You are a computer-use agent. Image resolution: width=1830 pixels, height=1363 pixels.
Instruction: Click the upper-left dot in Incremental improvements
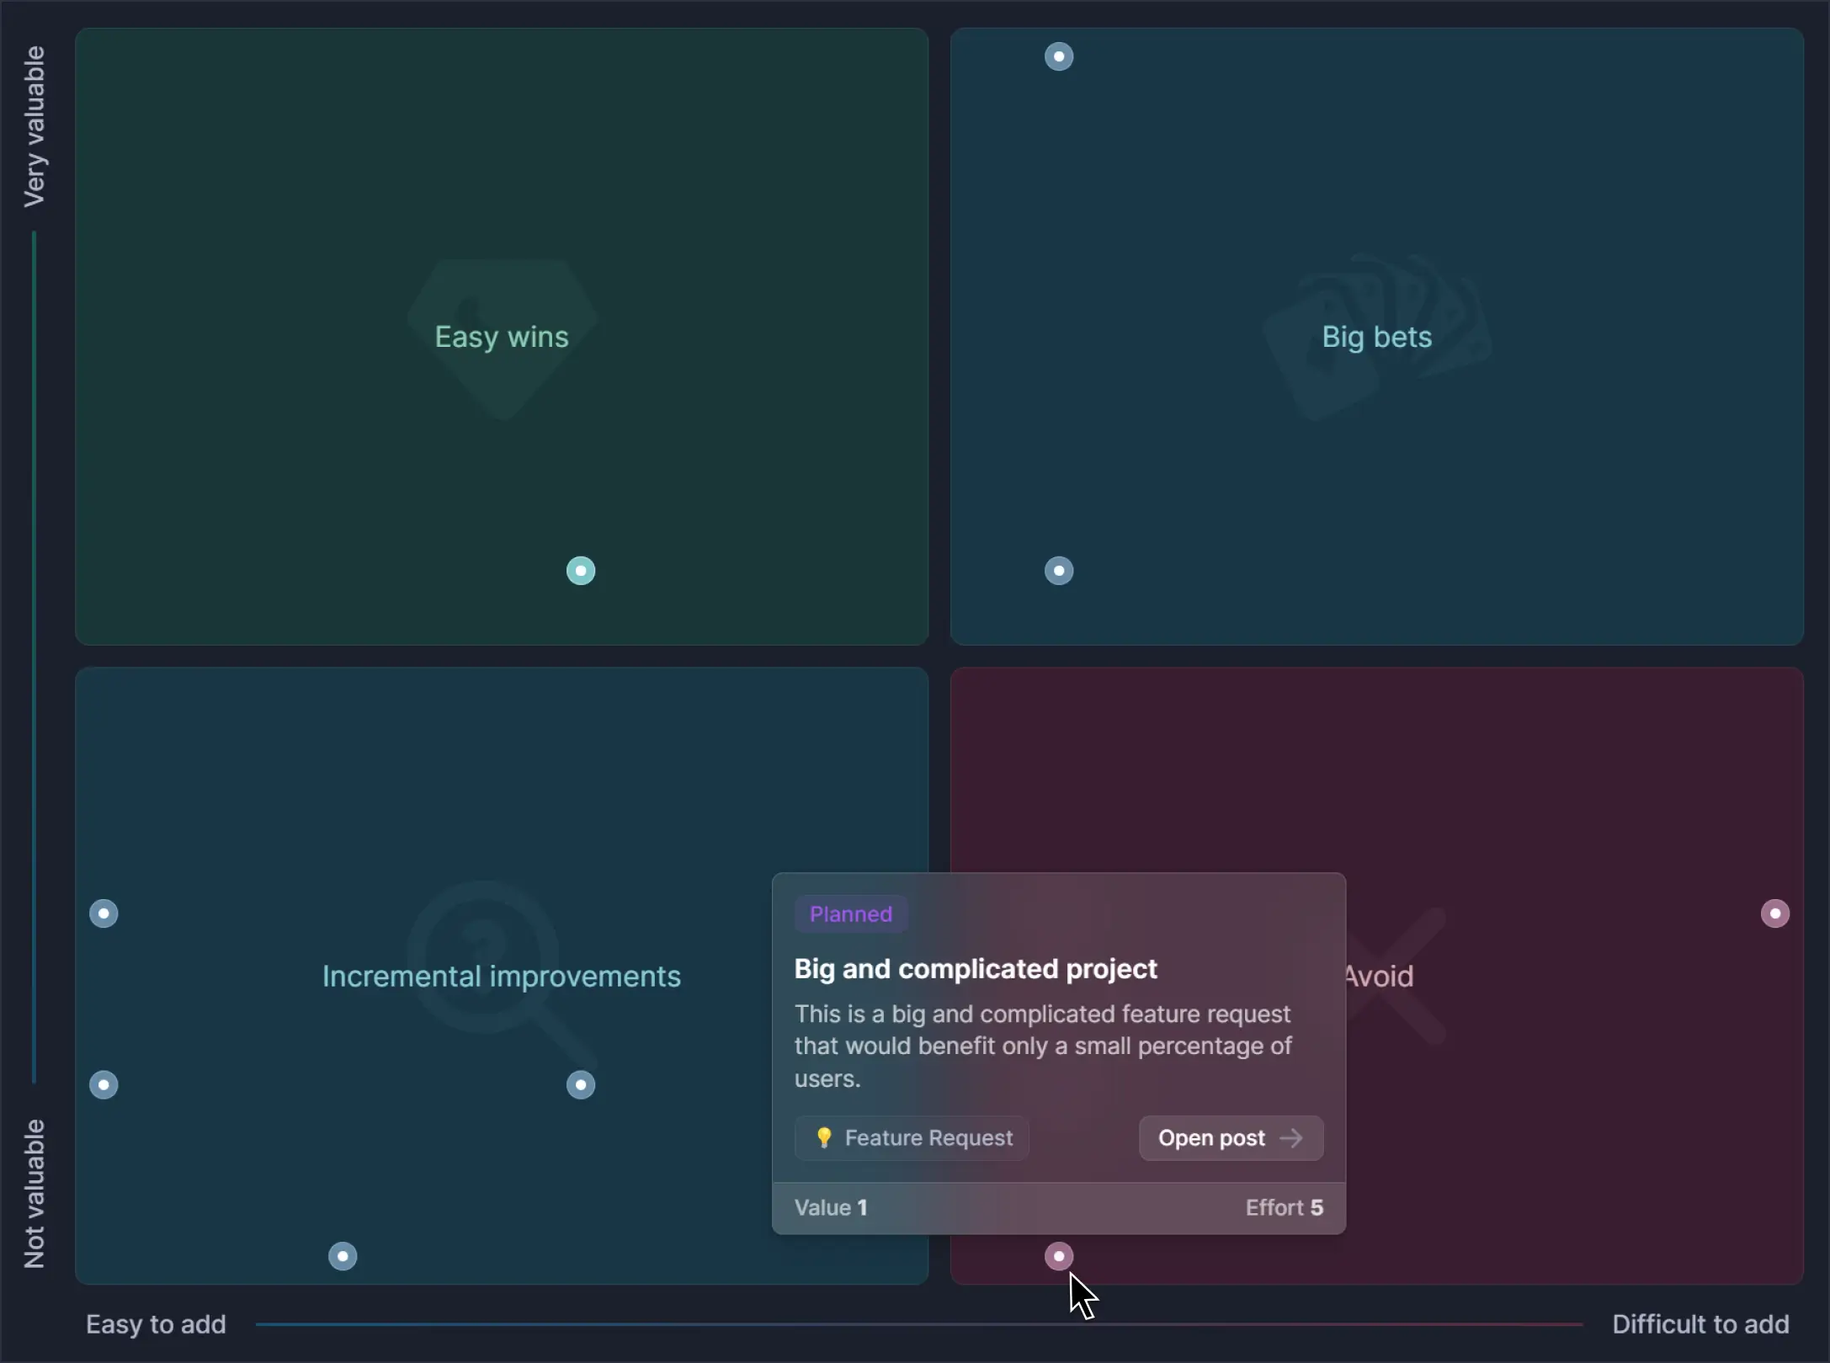coord(104,913)
